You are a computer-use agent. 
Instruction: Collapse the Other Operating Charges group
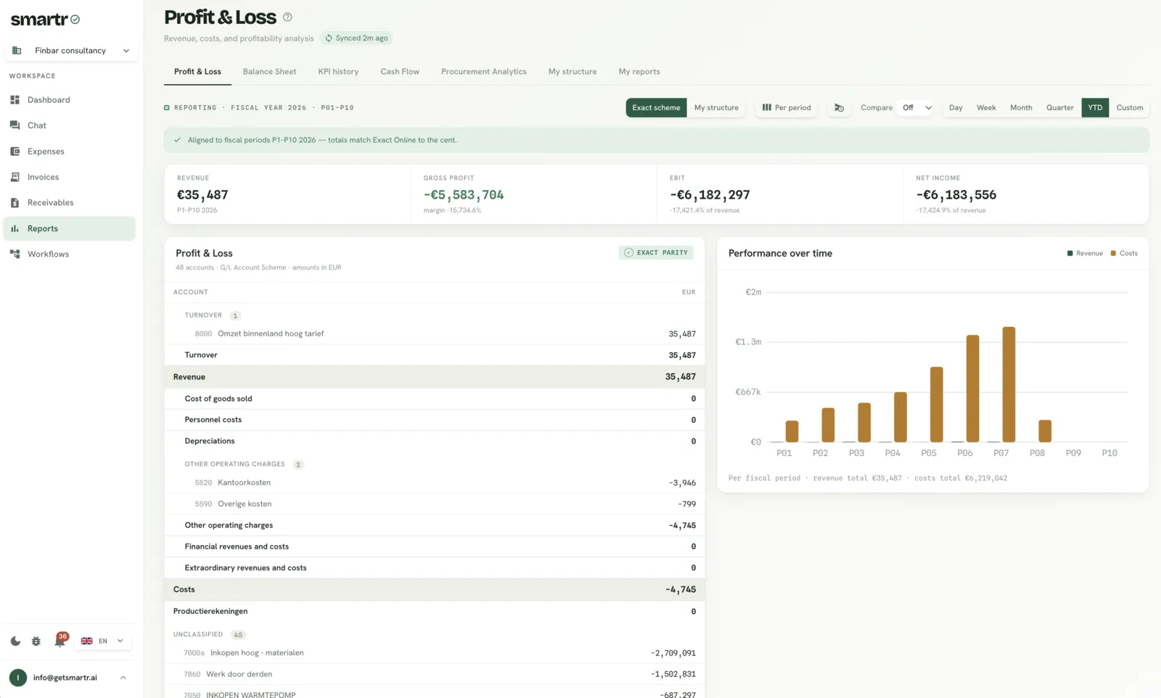coord(244,464)
